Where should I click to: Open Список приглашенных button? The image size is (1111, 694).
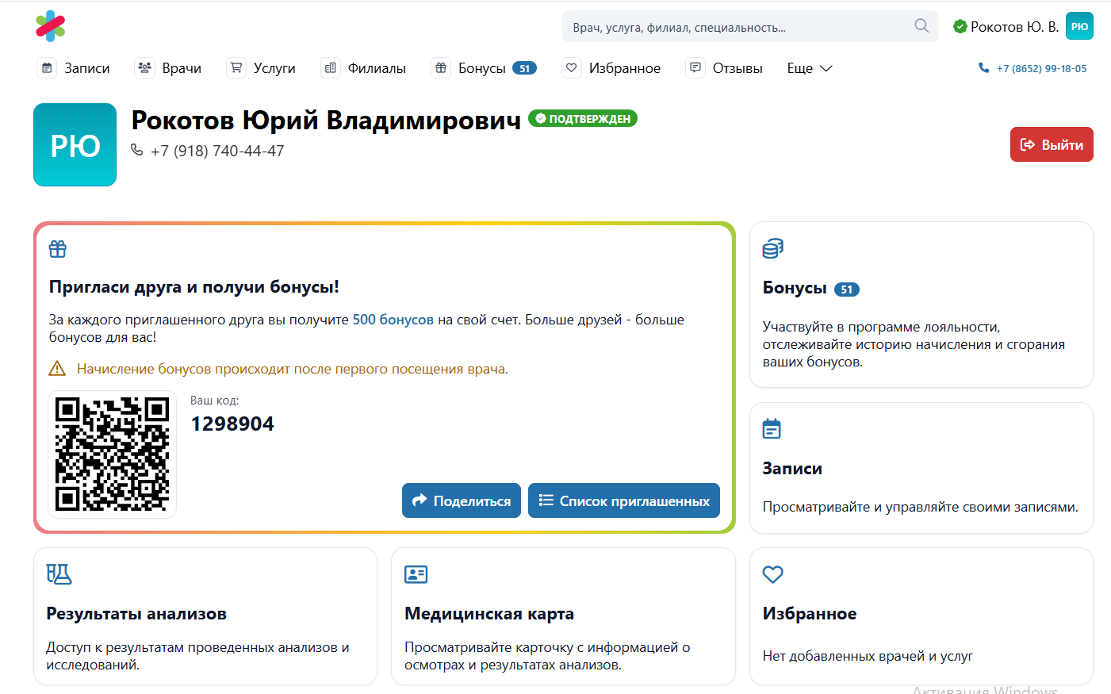pos(623,500)
